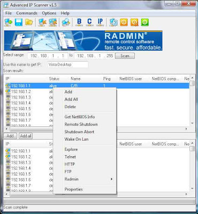Select 192.168.1.6 in the lower list

click(x=21, y=180)
